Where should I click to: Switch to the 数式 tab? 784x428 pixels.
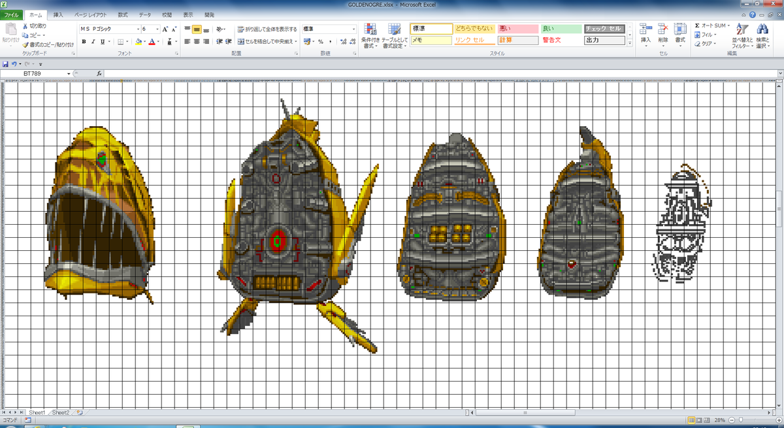[x=123, y=14]
